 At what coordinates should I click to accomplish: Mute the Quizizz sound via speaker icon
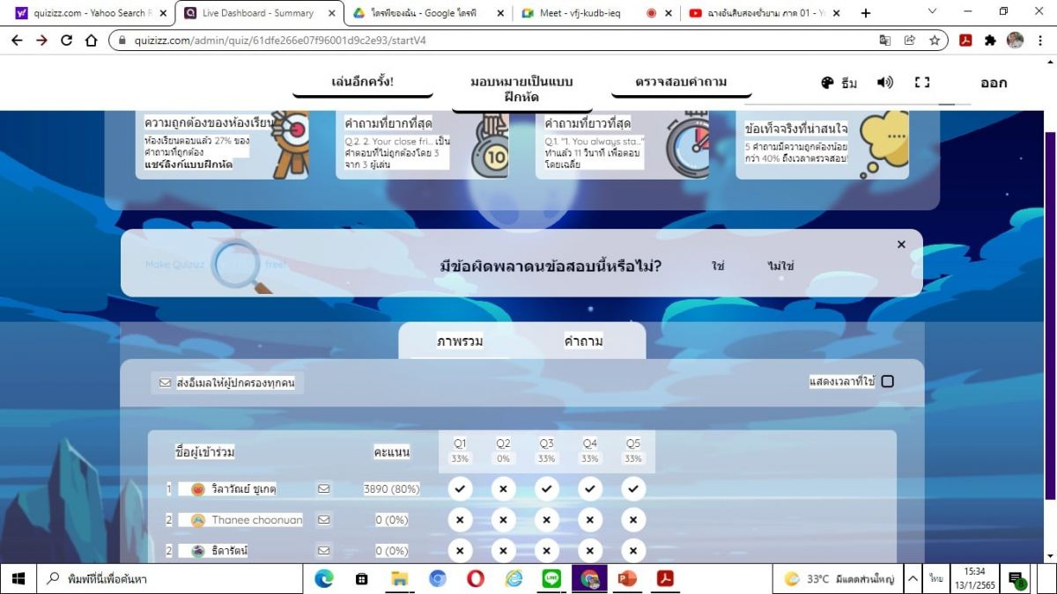tap(884, 83)
